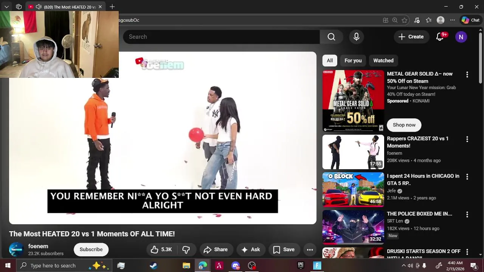The image size is (484, 272).
Task: Click the zoom magnifier in address bar
Action: tap(395, 20)
